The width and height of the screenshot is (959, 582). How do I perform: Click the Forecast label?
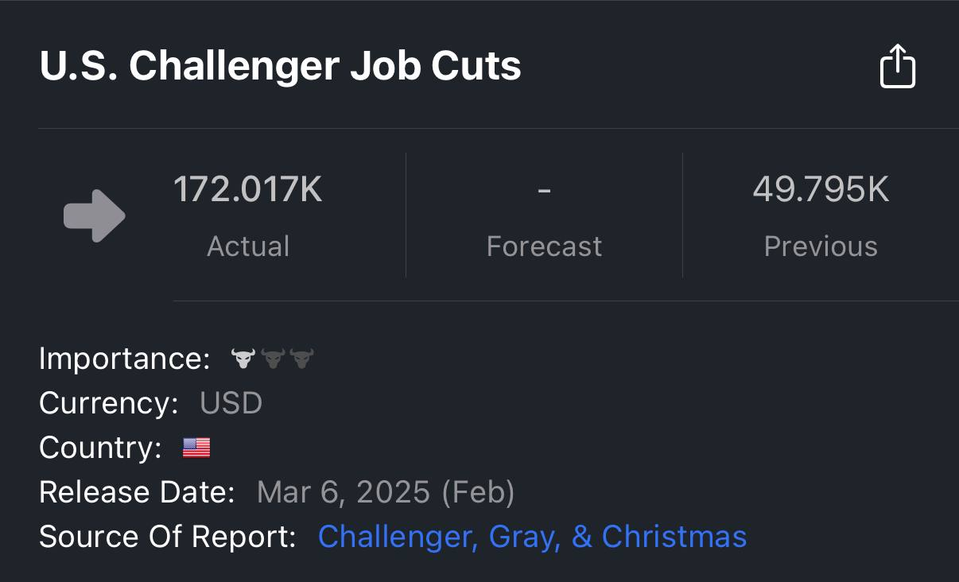pos(544,246)
